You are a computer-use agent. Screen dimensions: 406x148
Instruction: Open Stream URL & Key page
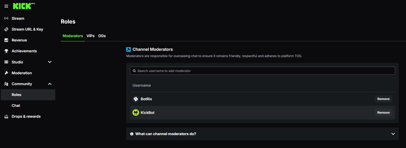(28, 29)
